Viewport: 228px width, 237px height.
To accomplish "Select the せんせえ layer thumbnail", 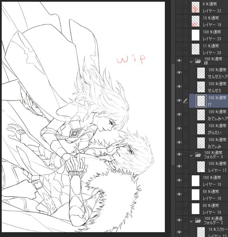I will coord(201,87).
